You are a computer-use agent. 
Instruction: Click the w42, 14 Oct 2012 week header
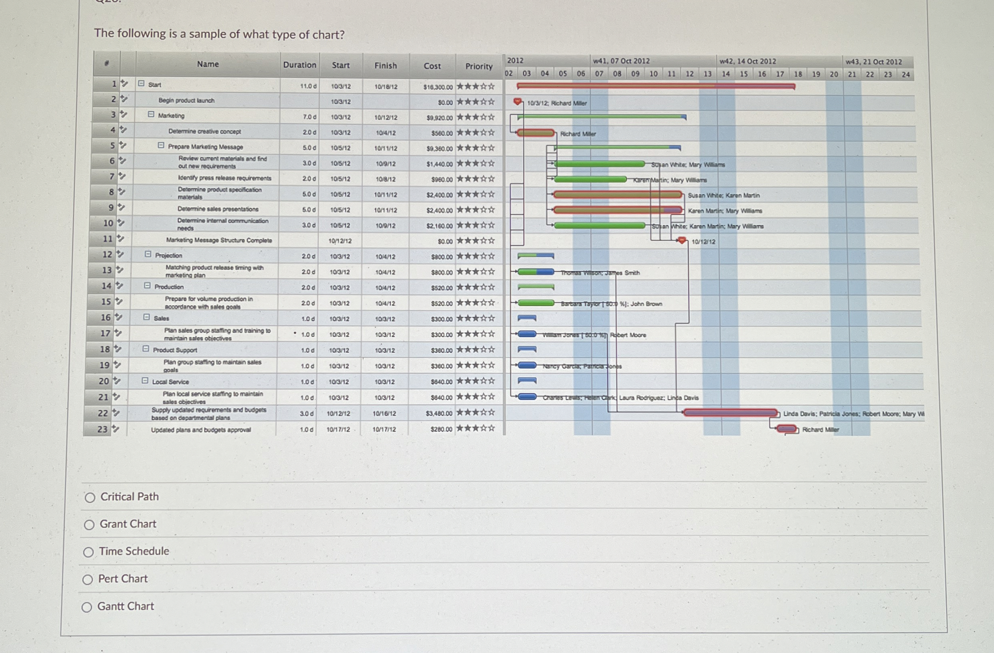[x=748, y=61]
